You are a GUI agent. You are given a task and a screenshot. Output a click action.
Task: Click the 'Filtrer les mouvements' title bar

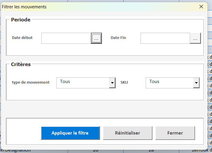point(89,7)
